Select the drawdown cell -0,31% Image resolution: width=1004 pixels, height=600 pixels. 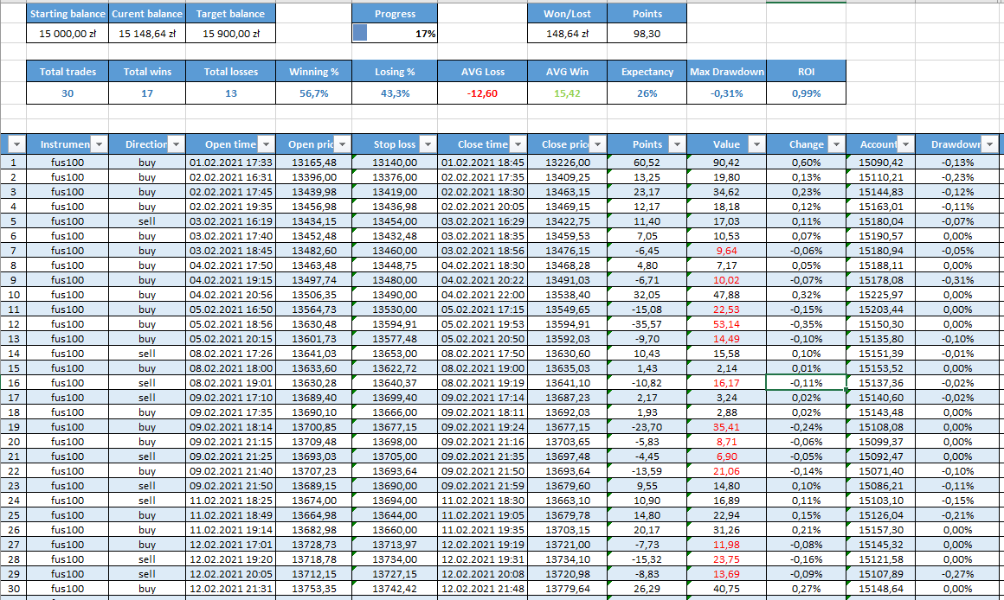point(957,280)
